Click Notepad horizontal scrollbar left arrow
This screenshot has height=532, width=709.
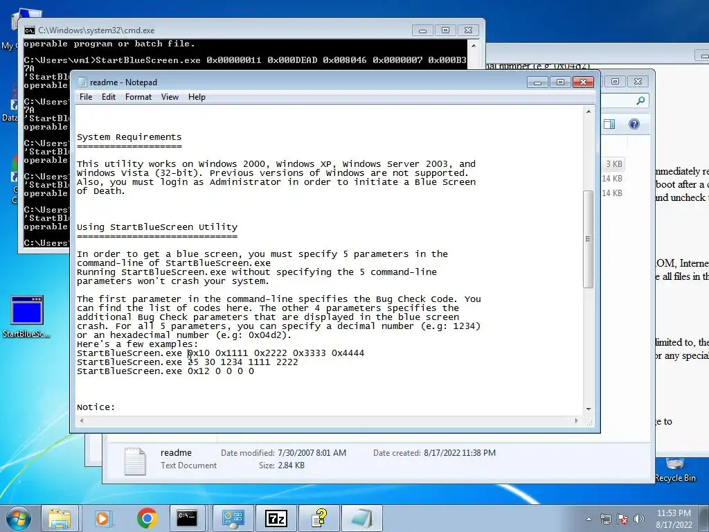82,420
